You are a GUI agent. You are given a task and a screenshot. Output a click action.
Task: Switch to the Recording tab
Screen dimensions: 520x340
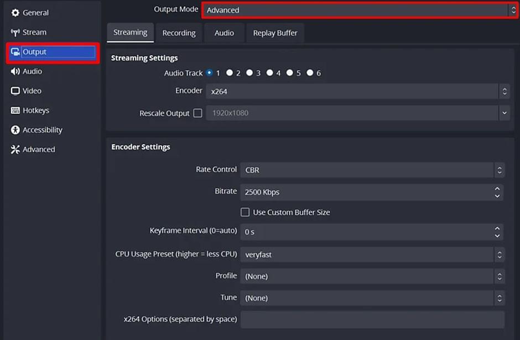point(179,33)
